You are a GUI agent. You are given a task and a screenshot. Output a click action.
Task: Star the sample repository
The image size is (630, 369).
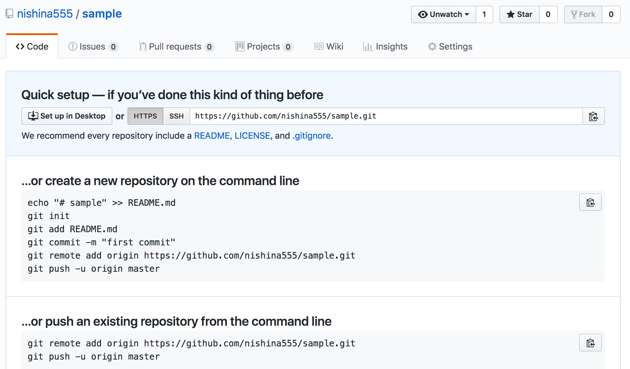click(520, 14)
